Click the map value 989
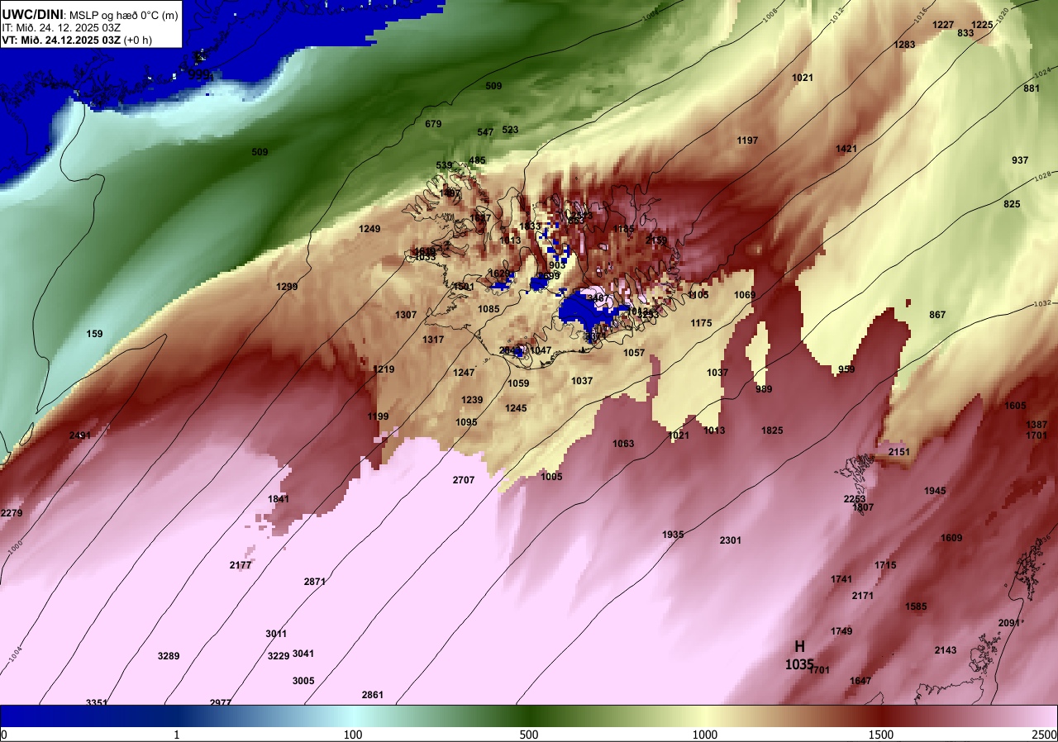 point(764,389)
